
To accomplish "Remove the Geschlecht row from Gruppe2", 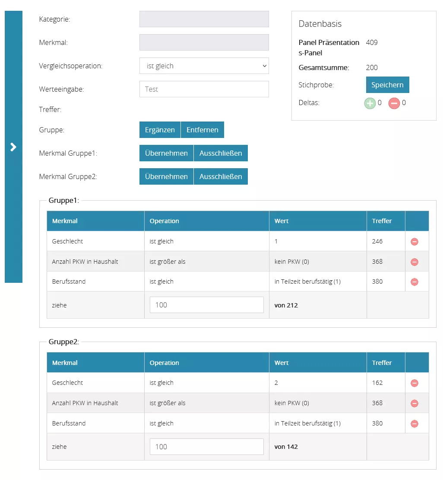I will point(415,383).
